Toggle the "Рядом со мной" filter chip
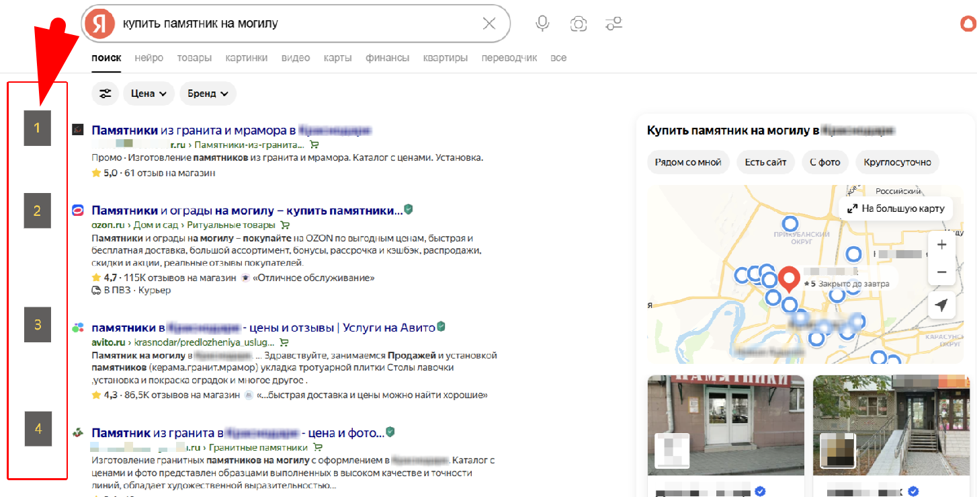 [x=687, y=162]
